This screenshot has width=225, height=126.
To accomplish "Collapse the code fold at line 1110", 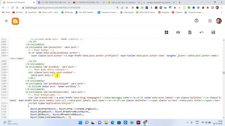I will (8, 92).
